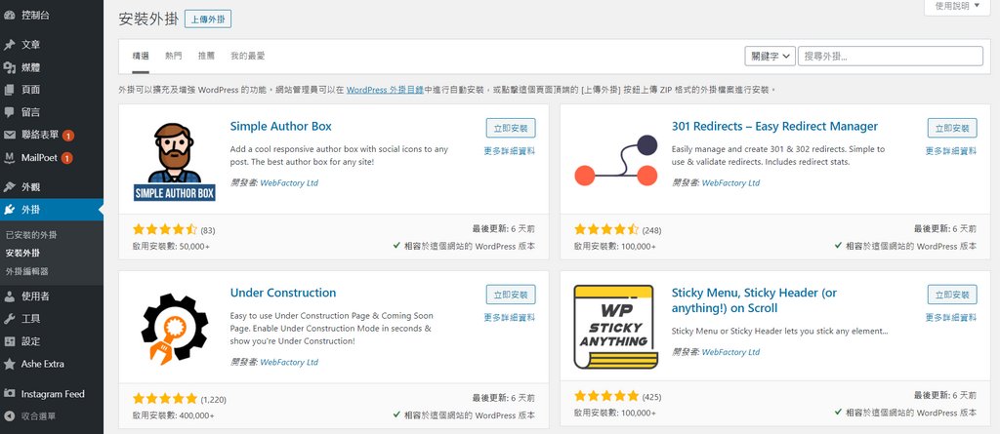1000x434 pixels.
Task: Open 留言 (Comments) icon in sidebar
Action: (10, 112)
